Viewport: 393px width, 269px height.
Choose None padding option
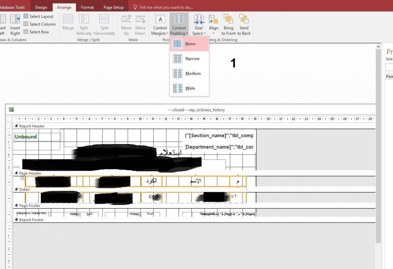click(189, 44)
